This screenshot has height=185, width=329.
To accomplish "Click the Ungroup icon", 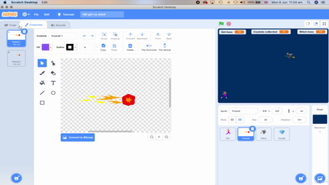I will (x=115, y=36).
